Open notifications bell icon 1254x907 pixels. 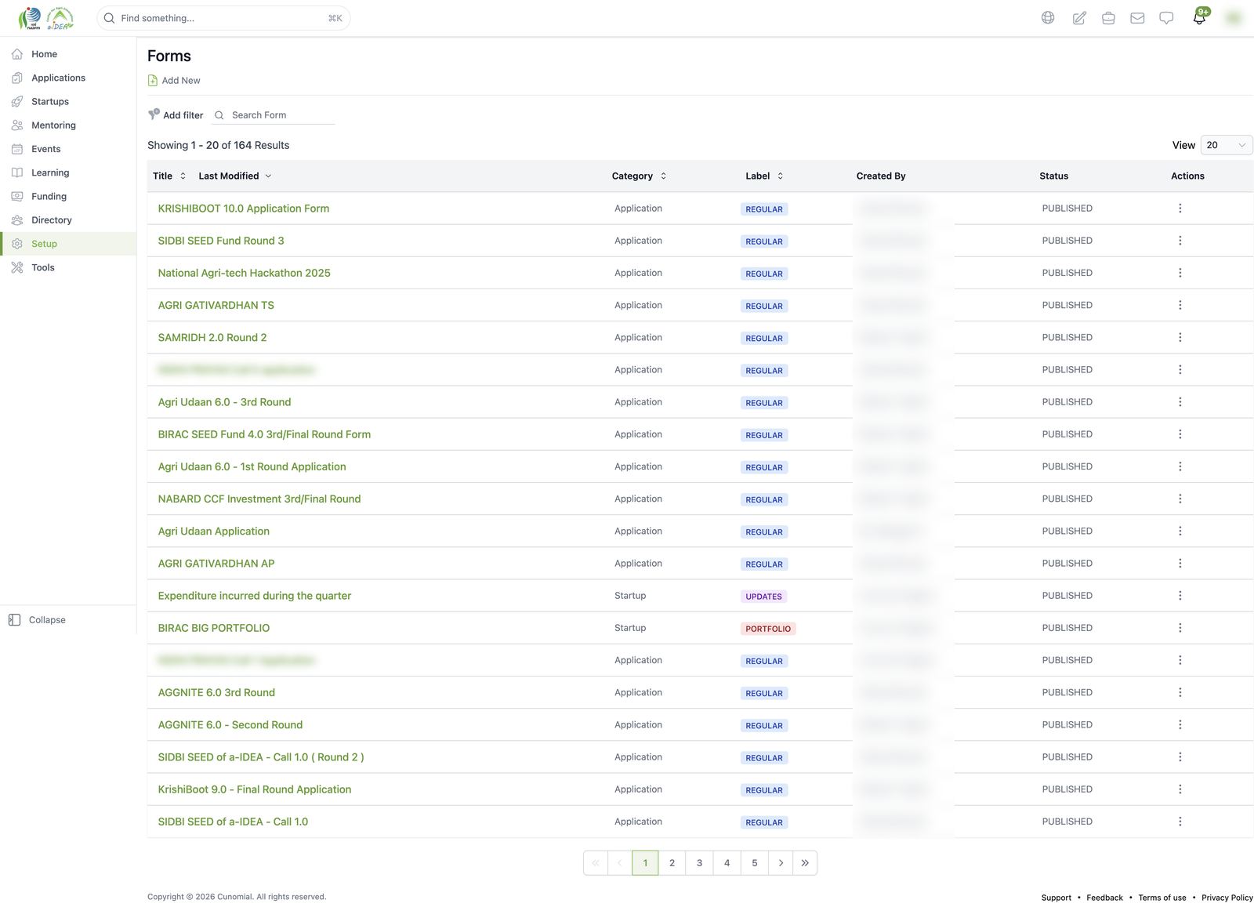pos(1199,18)
